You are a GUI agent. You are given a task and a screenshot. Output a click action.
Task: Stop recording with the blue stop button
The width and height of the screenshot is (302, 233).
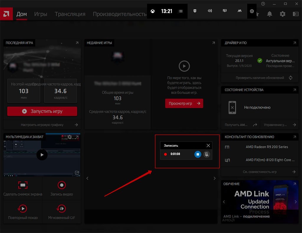point(198,154)
